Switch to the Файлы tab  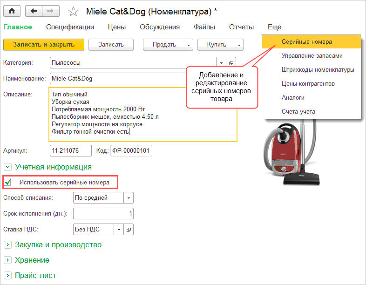pyautogui.click(x=204, y=27)
